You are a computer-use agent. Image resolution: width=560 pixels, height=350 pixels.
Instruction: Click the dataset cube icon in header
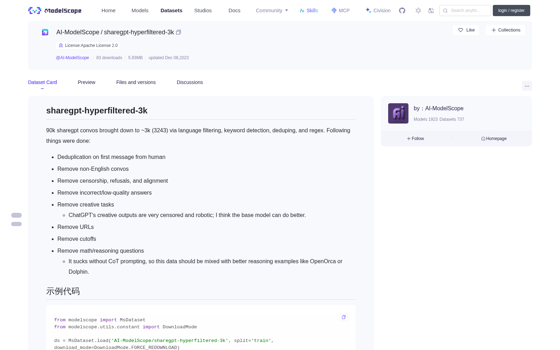[x=45, y=32]
